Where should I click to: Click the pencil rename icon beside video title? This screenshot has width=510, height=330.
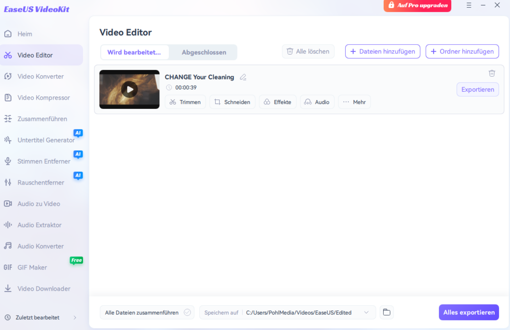243,77
